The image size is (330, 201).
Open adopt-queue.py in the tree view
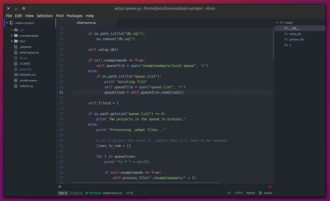tap(29, 52)
